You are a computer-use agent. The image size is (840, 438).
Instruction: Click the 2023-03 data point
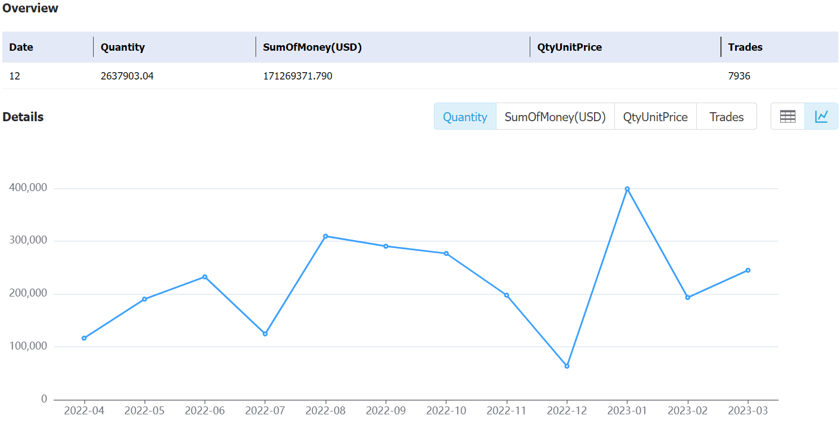pyautogui.click(x=748, y=270)
